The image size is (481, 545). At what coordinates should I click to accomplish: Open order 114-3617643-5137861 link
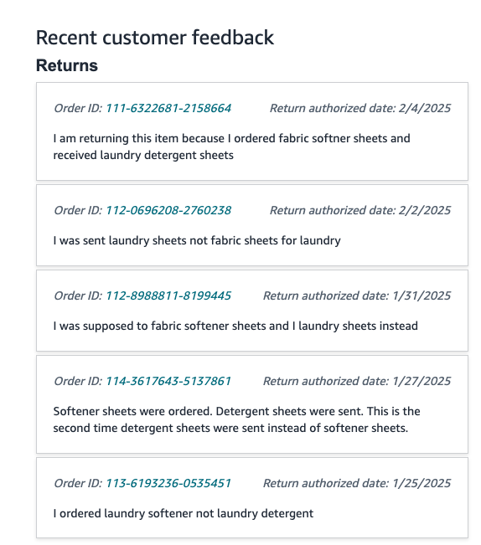point(168,381)
